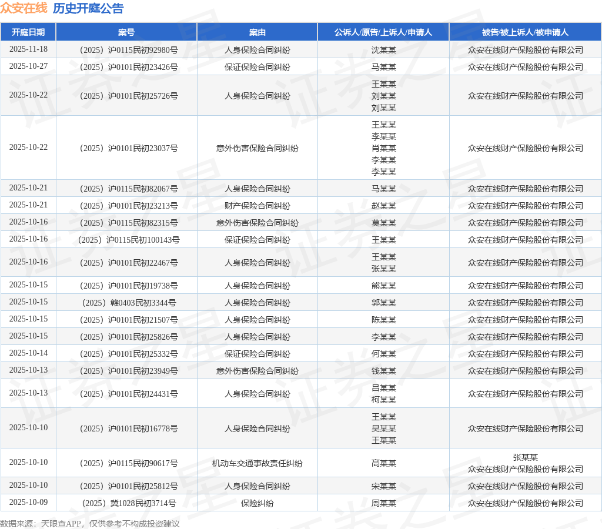Select case number 冀1028民初3714号

[129, 503]
